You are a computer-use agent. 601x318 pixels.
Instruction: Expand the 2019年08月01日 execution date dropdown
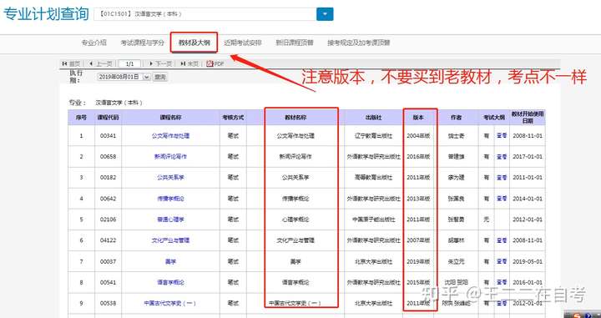pyautogui.click(x=146, y=77)
